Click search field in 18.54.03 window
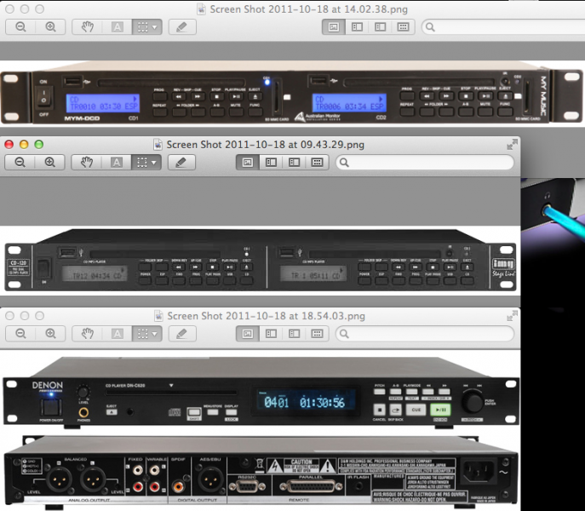 click(425, 334)
